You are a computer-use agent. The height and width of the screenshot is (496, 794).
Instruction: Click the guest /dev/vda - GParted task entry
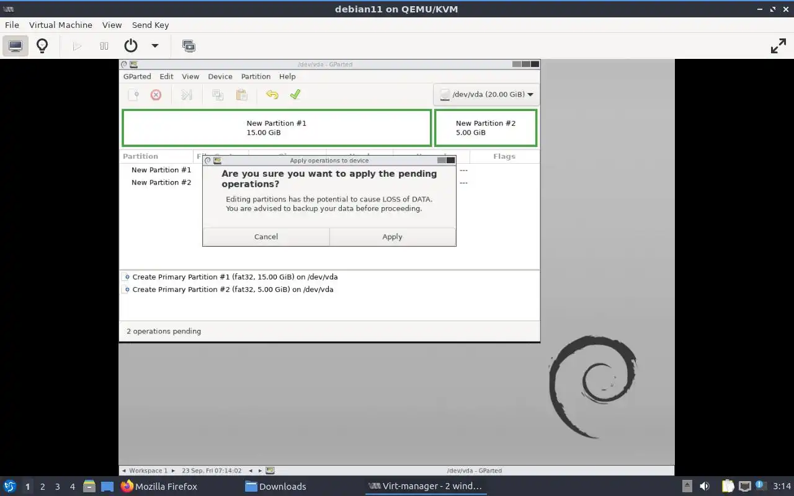pyautogui.click(x=475, y=471)
